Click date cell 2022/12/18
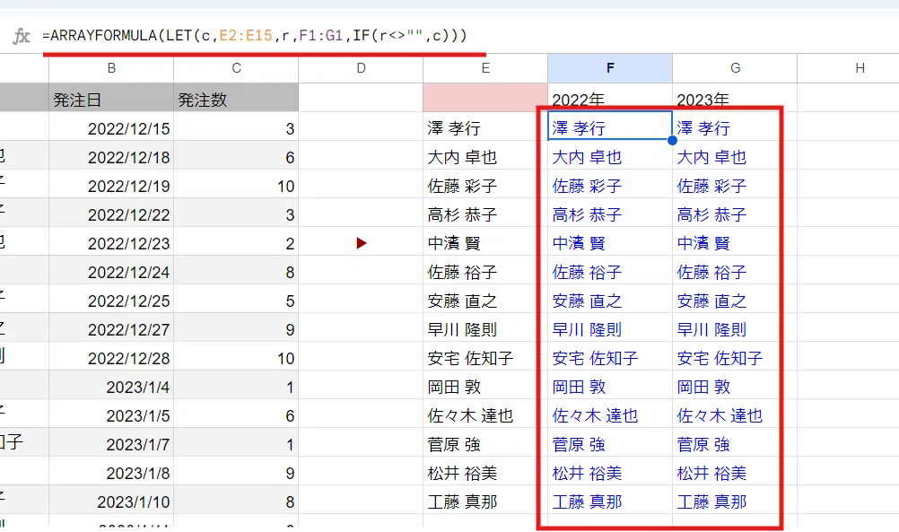Screen dimensions: 899x532 pyautogui.click(x=111, y=155)
